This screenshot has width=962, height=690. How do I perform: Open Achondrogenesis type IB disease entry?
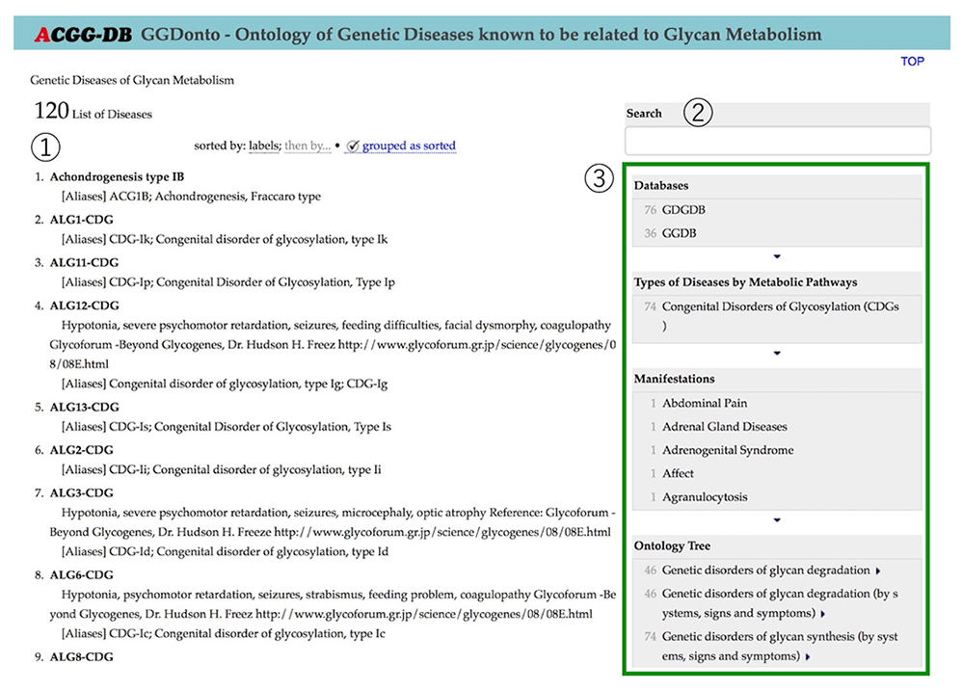tap(117, 177)
